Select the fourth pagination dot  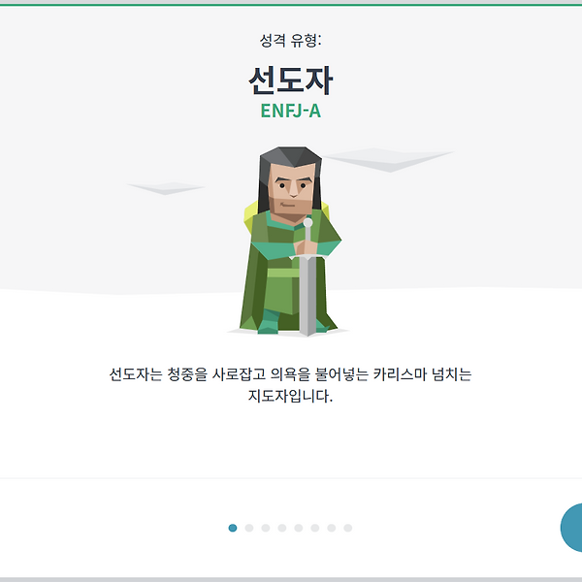pos(282,528)
